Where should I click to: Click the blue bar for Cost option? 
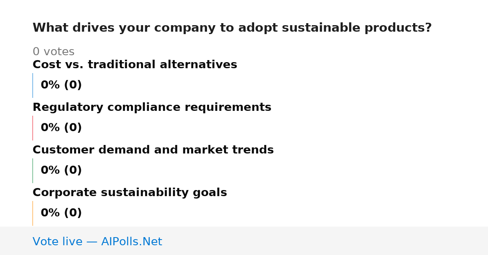pyautogui.click(x=33, y=85)
